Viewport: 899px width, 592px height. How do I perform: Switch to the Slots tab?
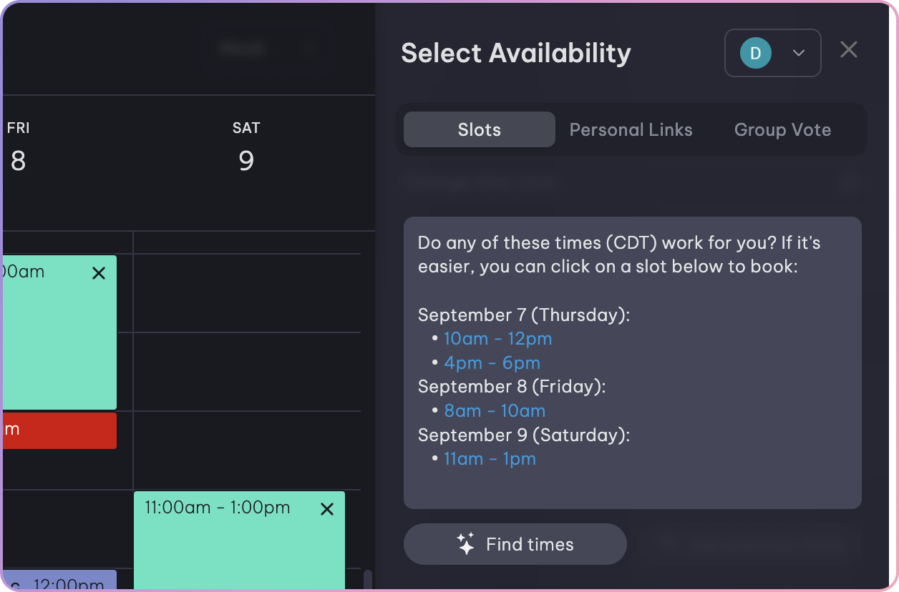(479, 129)
